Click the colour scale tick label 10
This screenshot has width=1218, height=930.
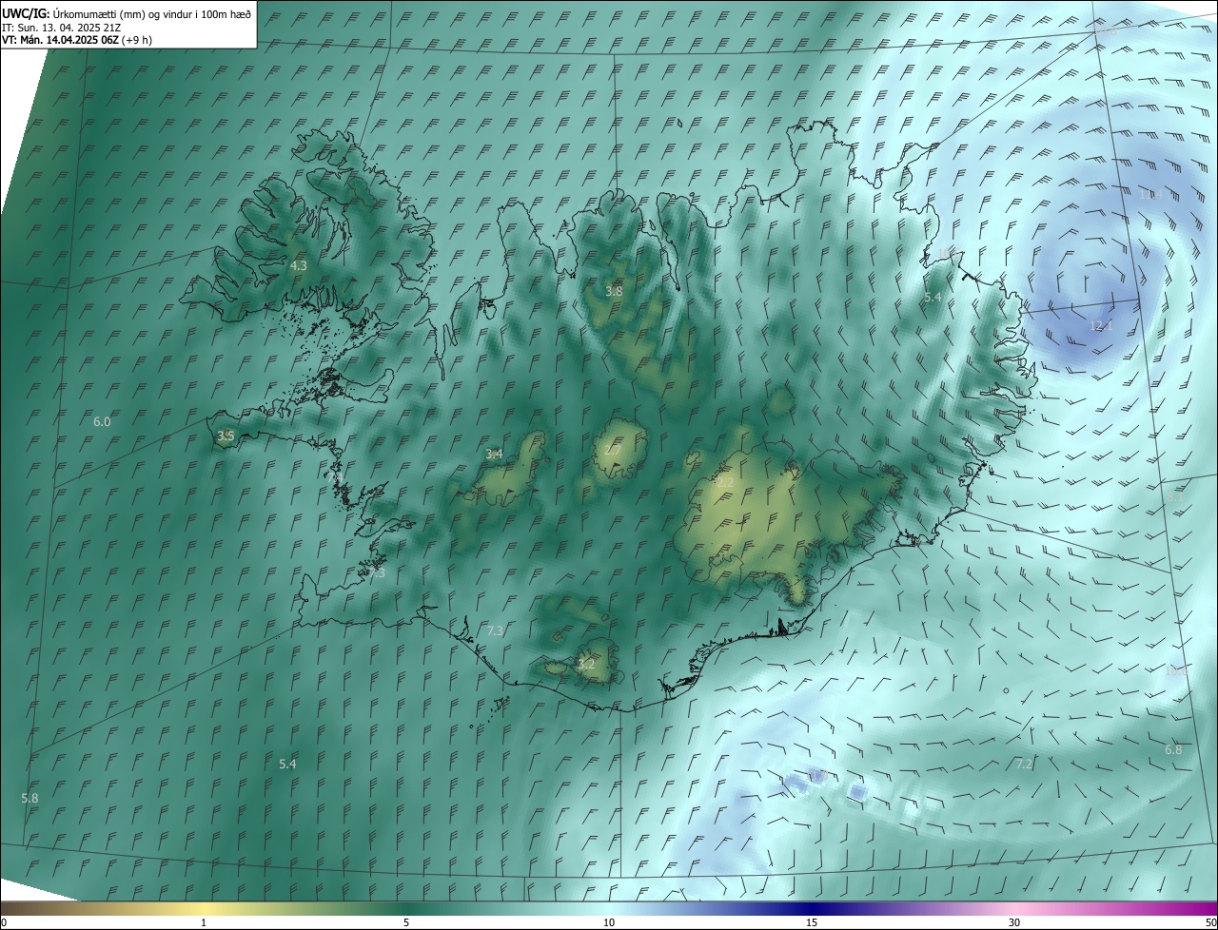[609, 923]
